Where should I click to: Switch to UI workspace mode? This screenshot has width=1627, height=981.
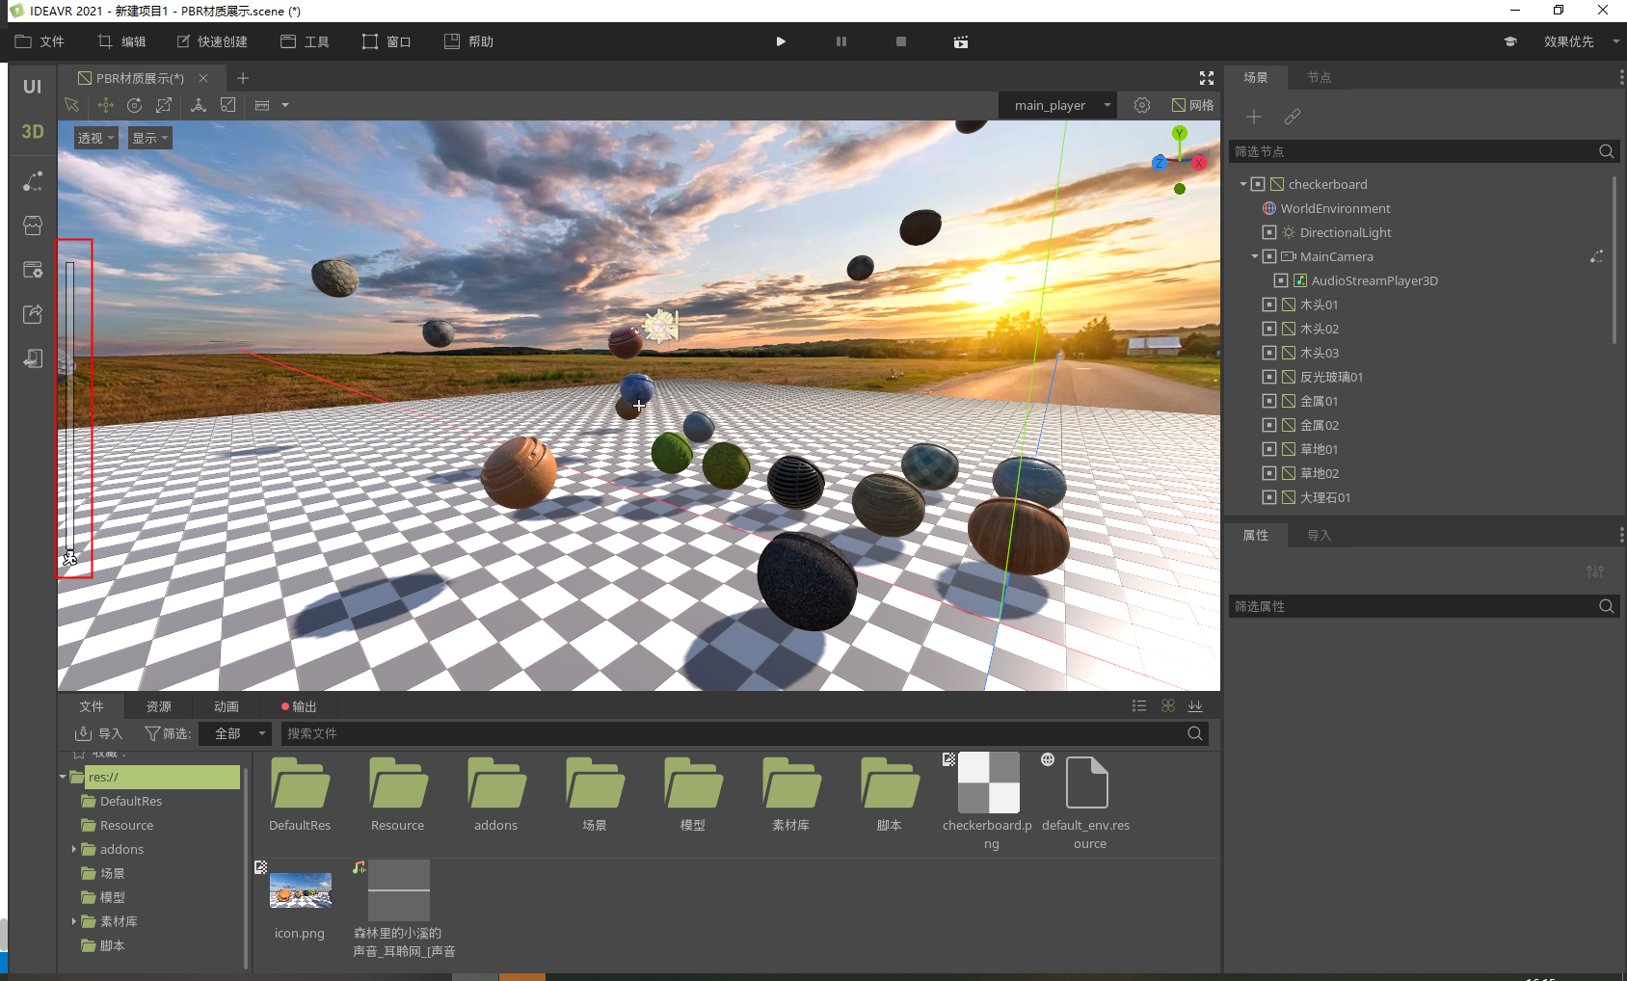click(x=32, y=87)
